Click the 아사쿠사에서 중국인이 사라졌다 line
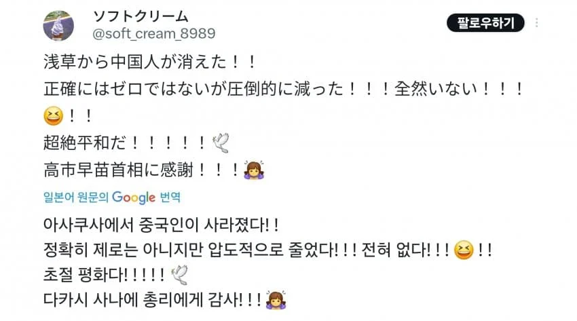 [161, 225]
